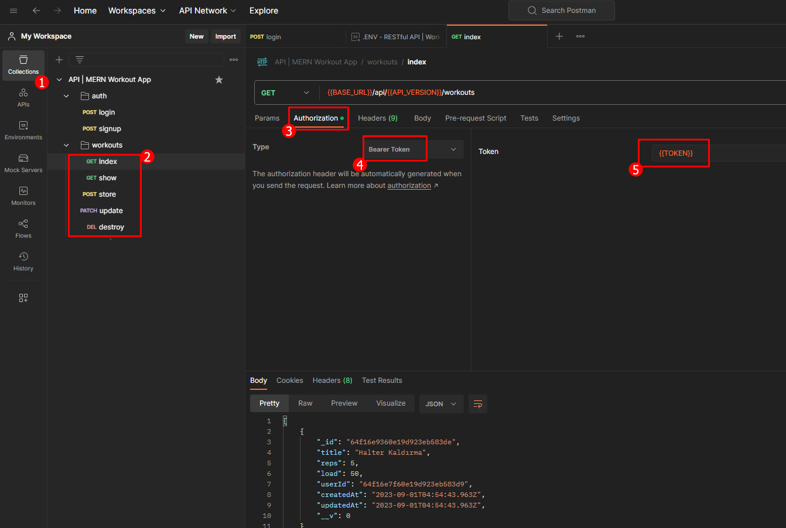Click the workouts folder icon
The width and height of the screenshot is (786, 528).
85,145
